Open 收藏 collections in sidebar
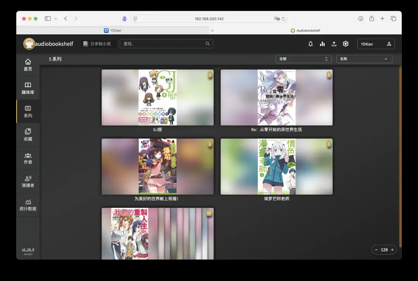418x281 pixels. [28, 135]
